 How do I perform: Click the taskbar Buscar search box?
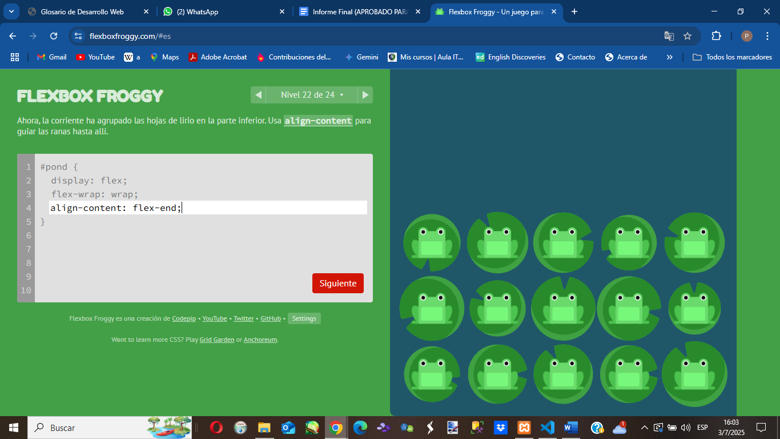click(x=110, y=428)
